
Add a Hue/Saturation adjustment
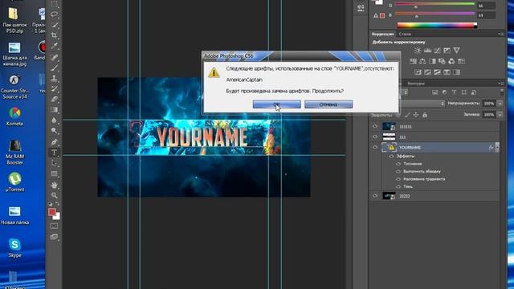coord(413,61)
